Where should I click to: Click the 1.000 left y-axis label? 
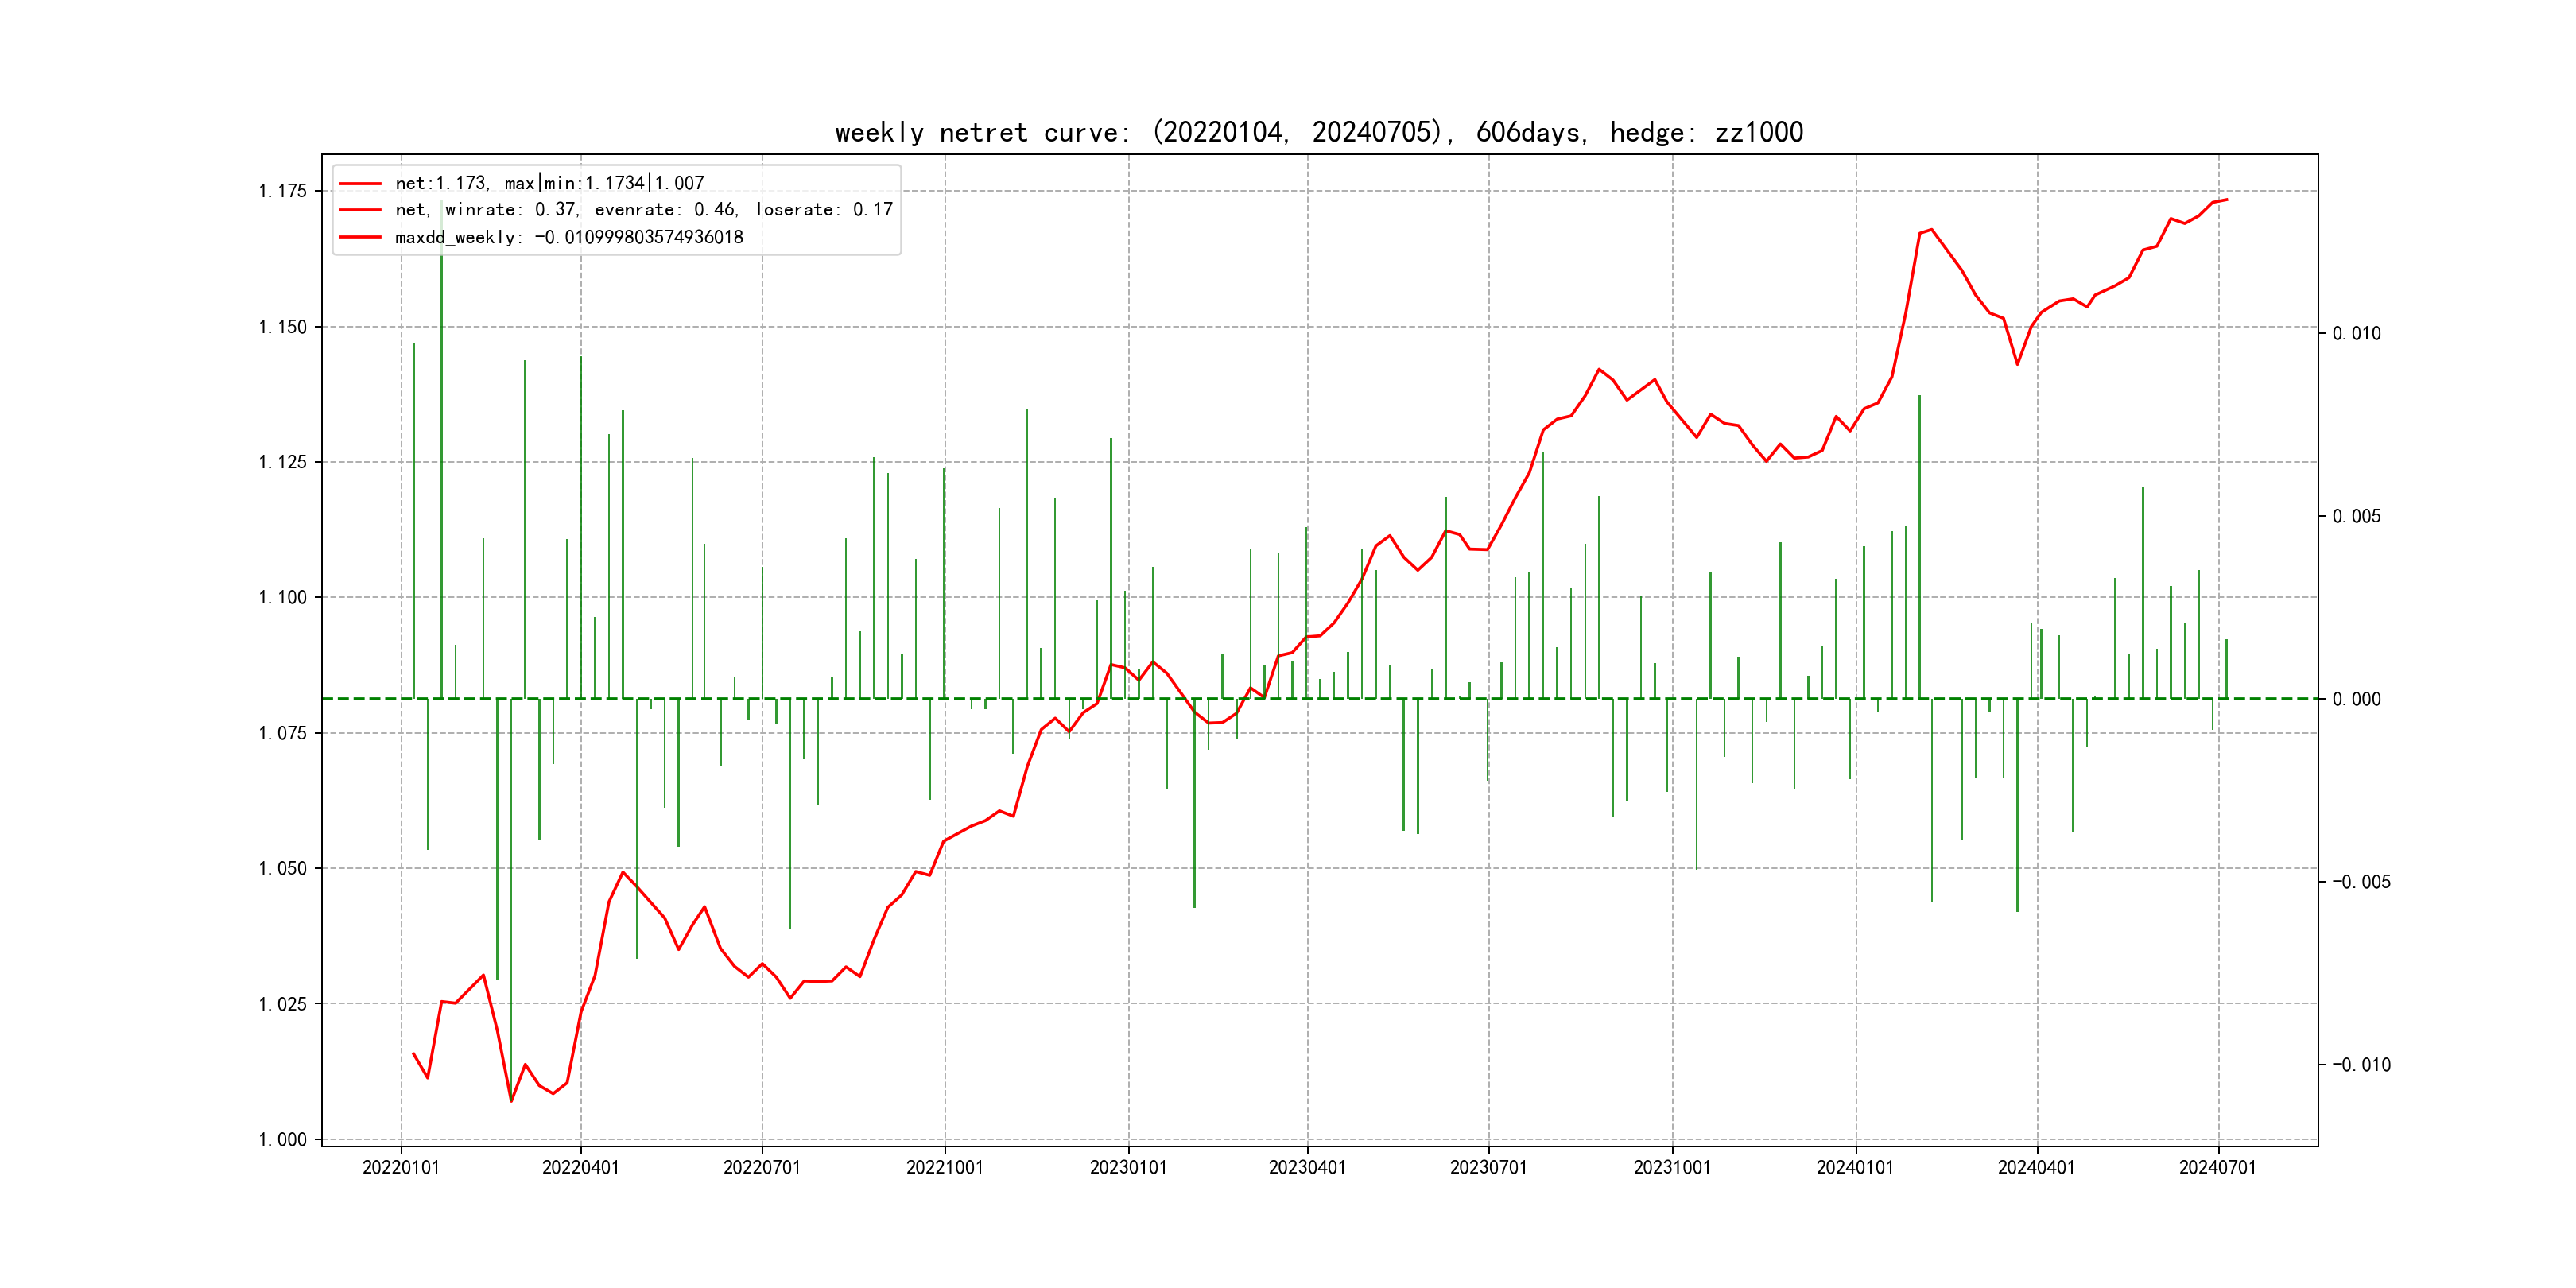click(283, 1139)
